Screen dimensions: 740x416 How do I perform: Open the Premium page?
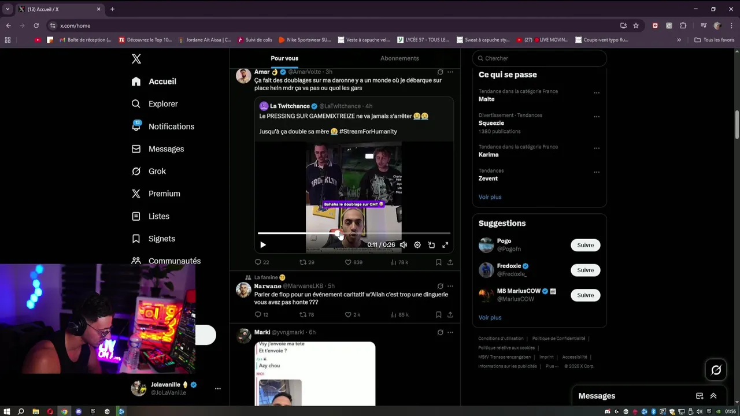point(156,194)
